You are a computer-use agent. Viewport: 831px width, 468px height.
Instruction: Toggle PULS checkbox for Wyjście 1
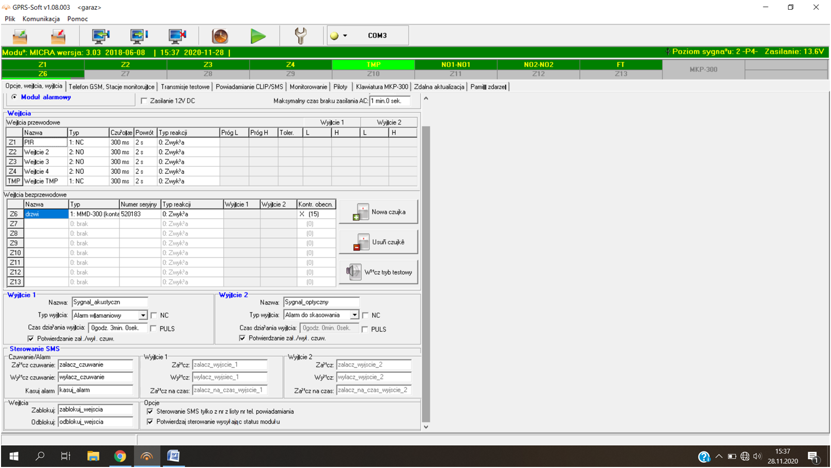pos(154,329)
